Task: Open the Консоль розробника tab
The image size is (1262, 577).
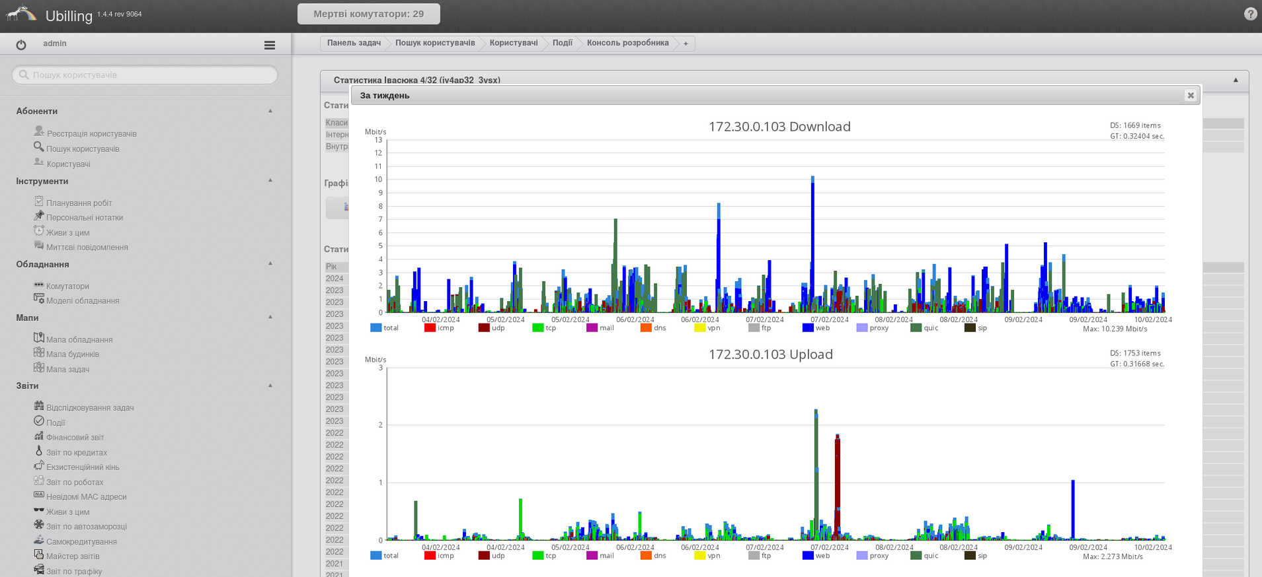Action: click(x=627, y=43)
